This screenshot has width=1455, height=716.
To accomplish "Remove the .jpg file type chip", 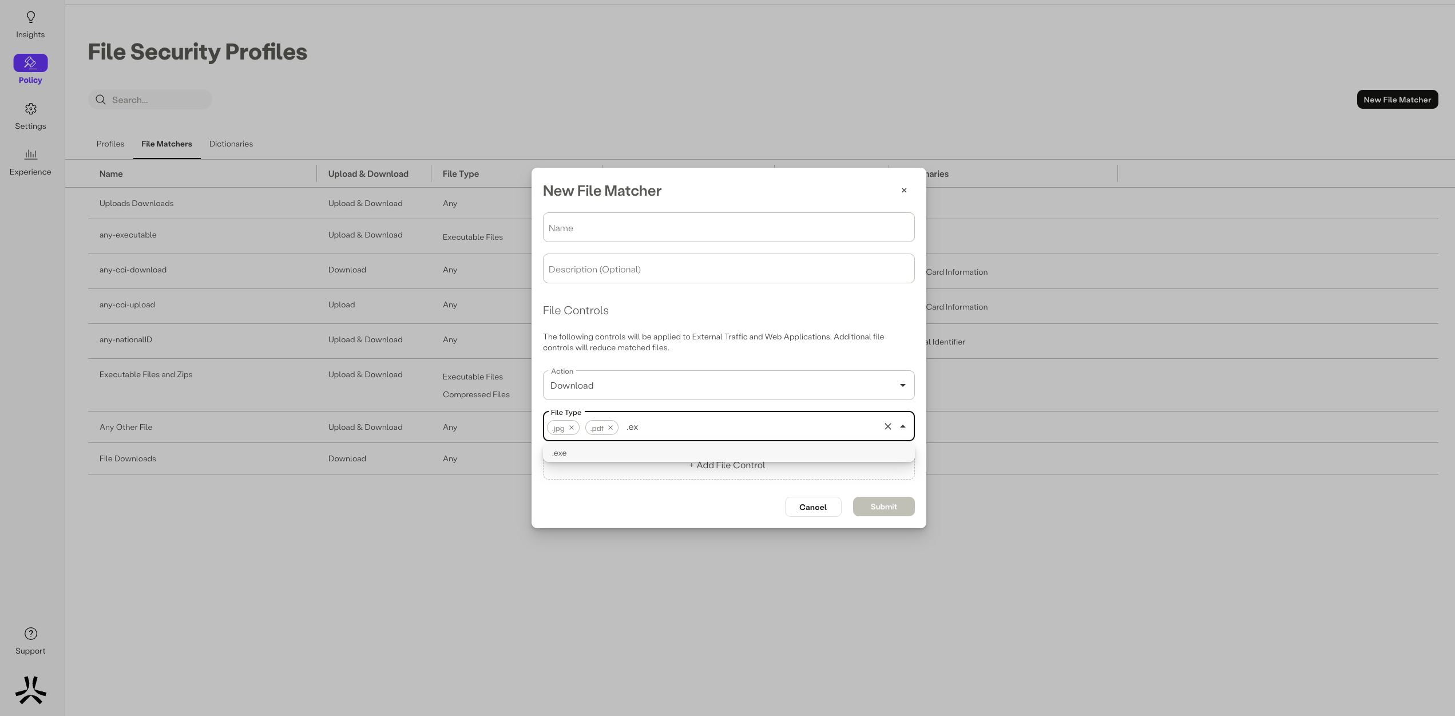I will (x=572, y=428).
